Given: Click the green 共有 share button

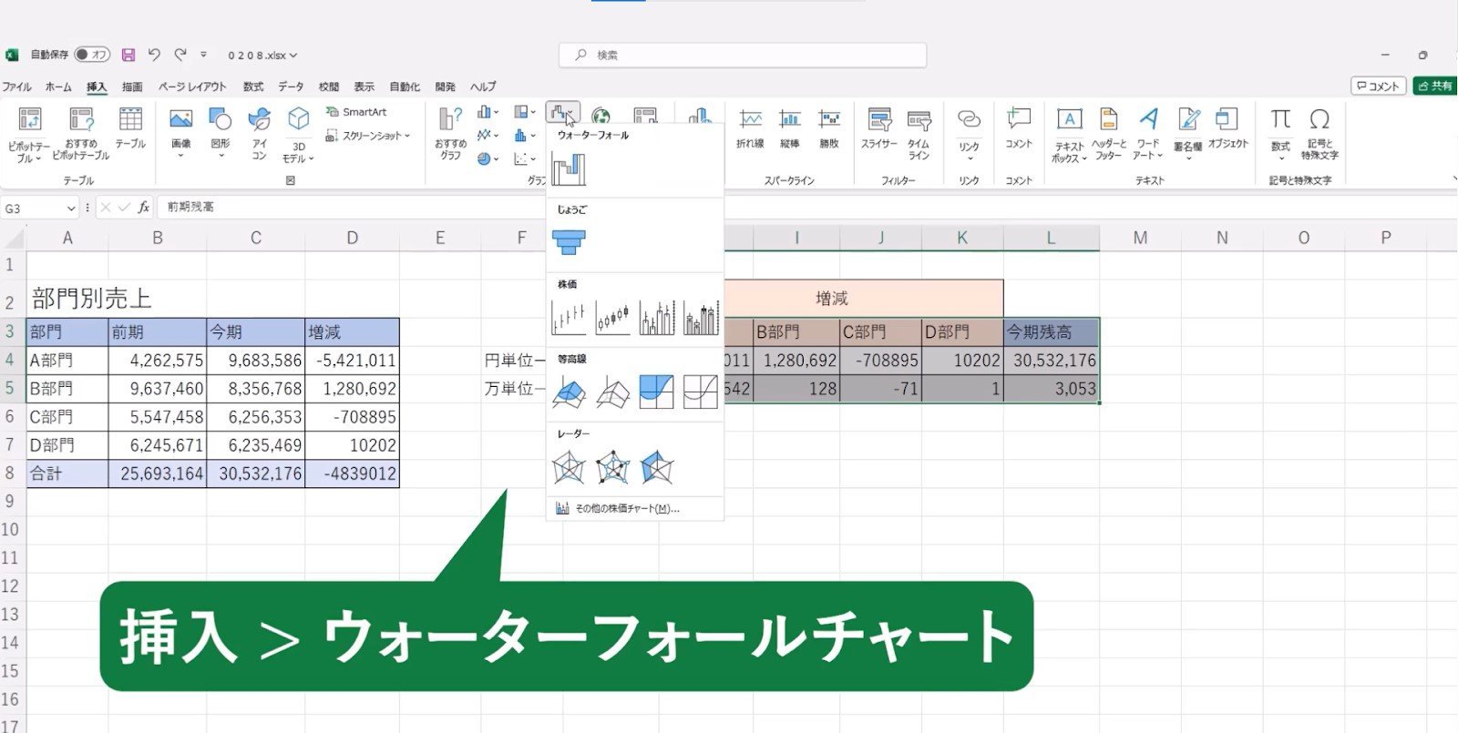Looking at the screenshot, I should click(1435, 86).
